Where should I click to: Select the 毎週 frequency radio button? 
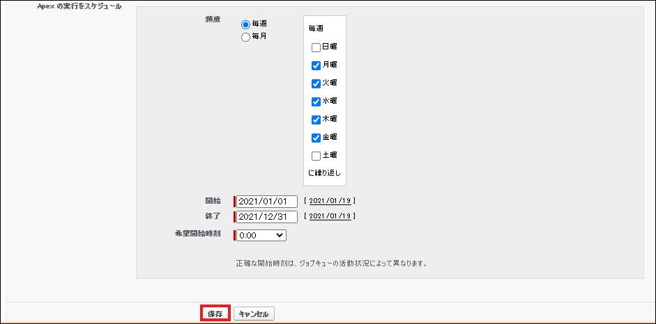point(245,24)
